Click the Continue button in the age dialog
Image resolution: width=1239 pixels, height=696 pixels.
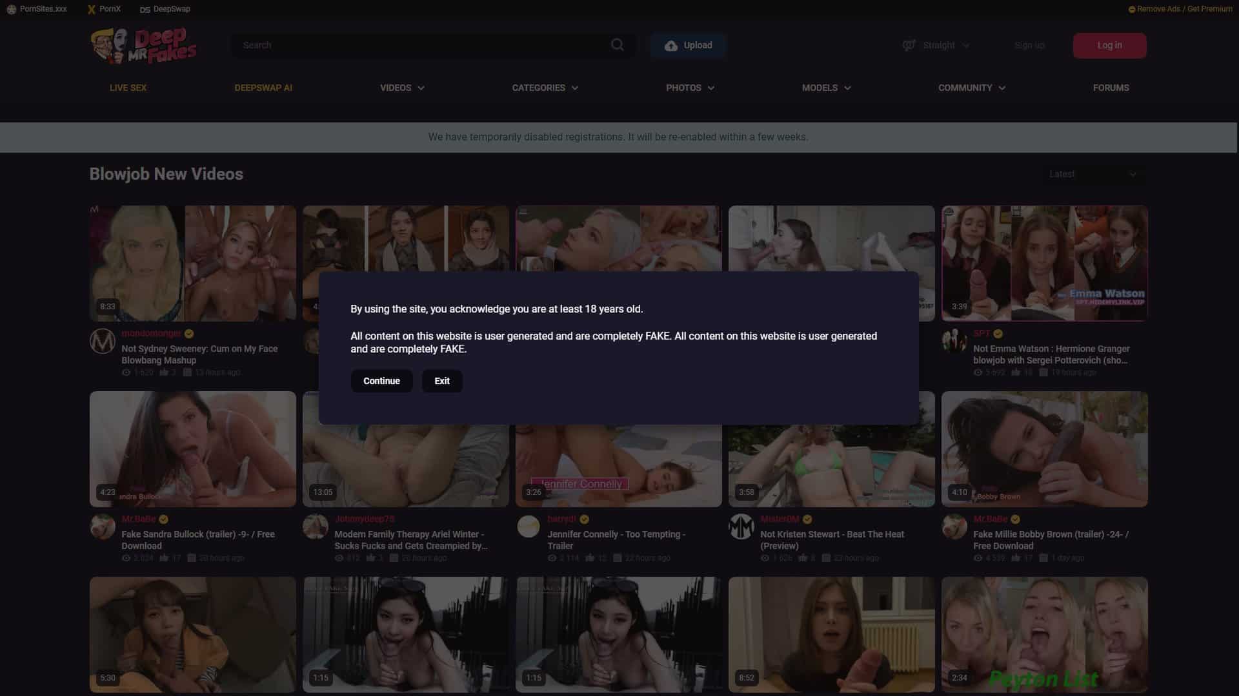tap(381, 381)
